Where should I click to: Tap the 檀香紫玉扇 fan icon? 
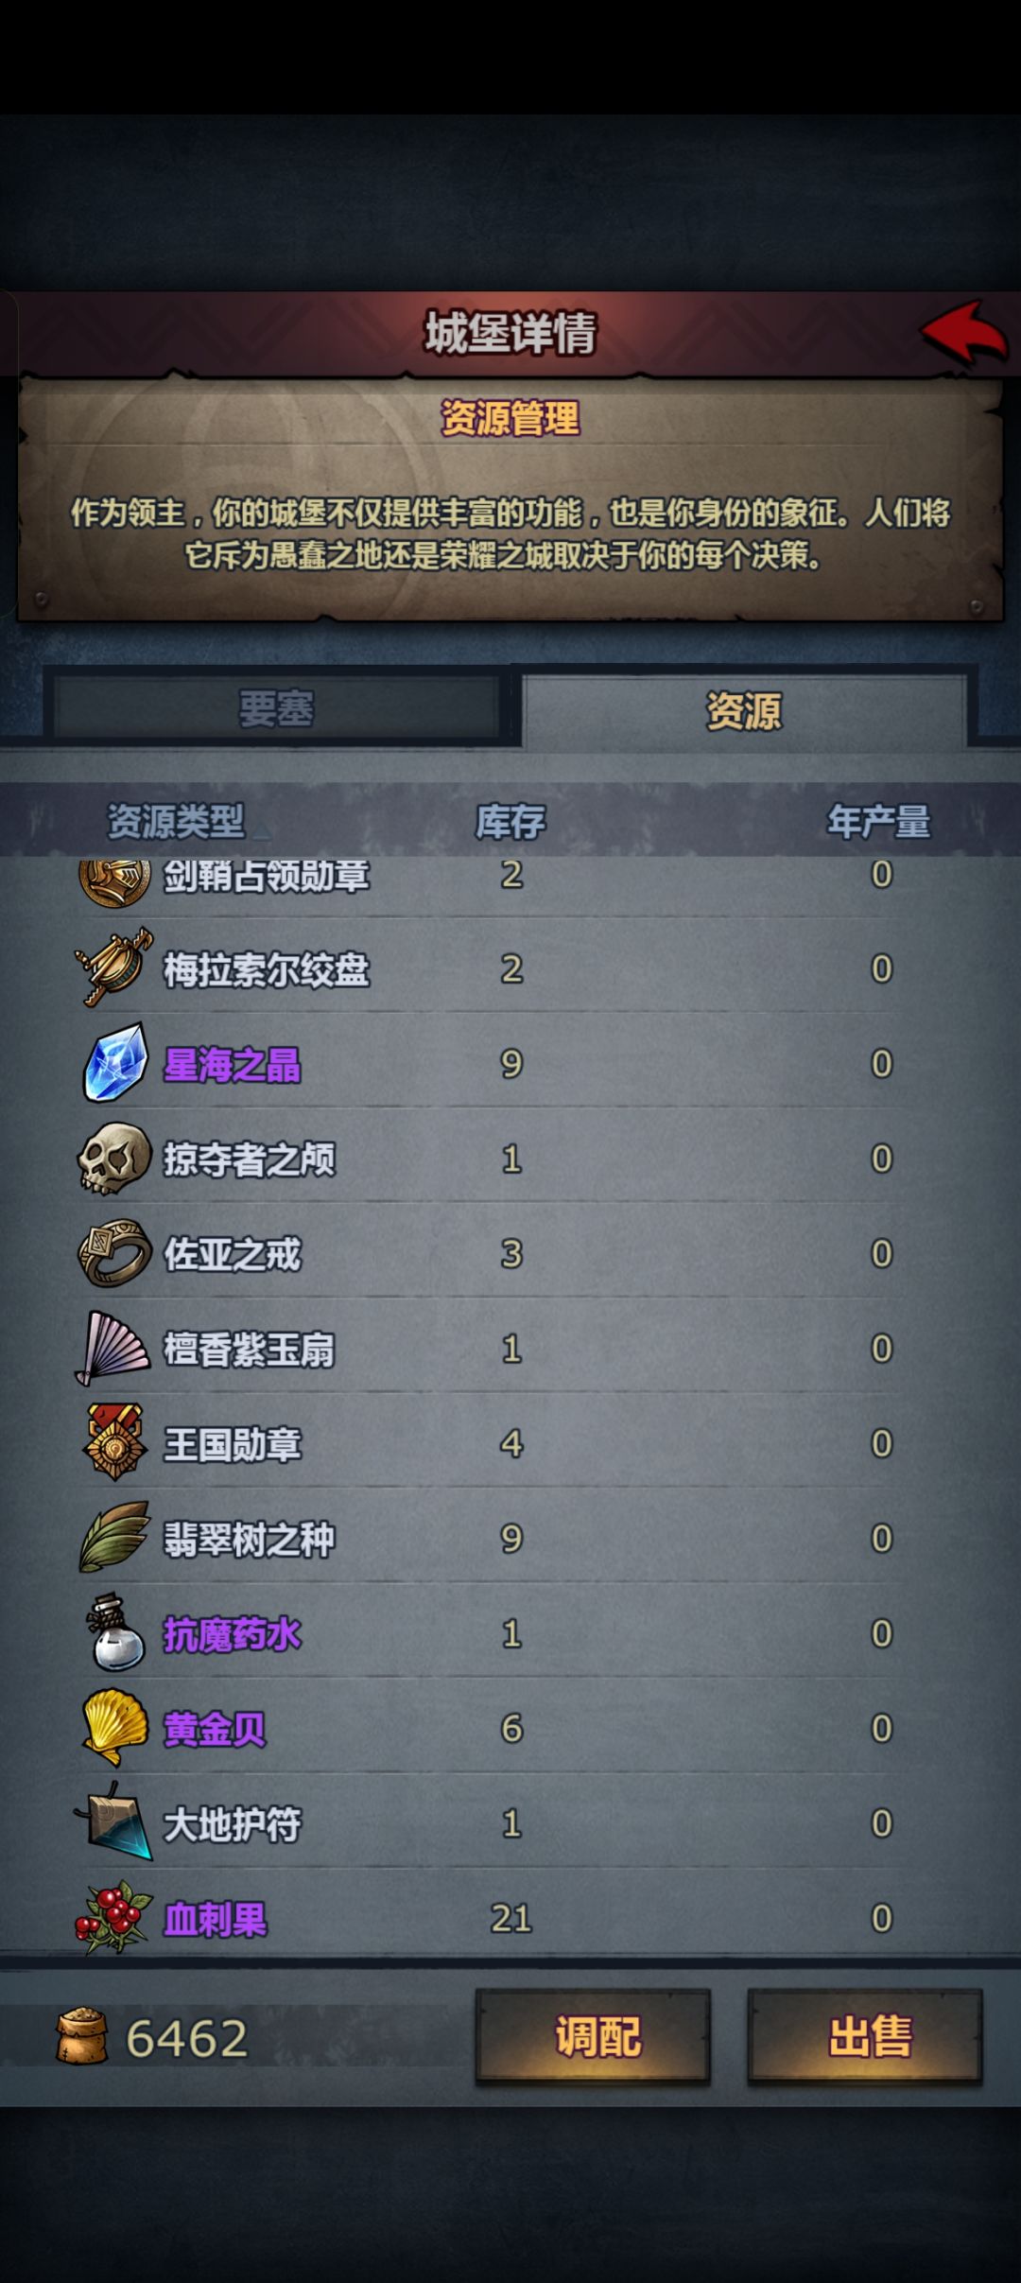[113, 1348]
